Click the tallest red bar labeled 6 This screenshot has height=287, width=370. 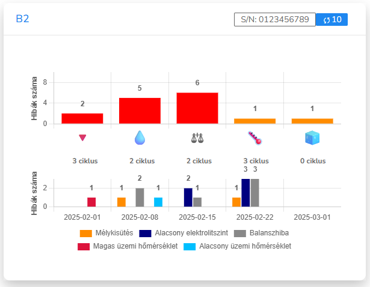coord(197,108)
